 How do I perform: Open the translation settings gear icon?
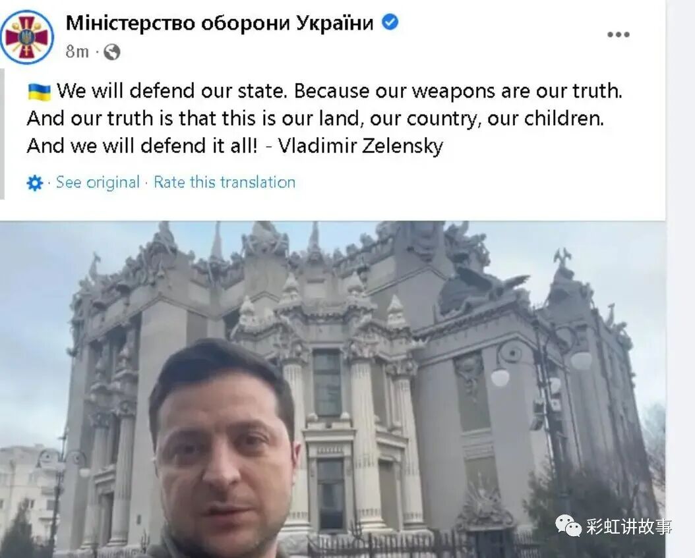34,182
